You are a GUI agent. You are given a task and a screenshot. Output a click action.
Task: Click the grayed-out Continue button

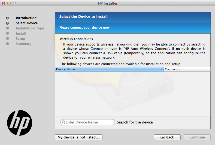tap(197, 137)
